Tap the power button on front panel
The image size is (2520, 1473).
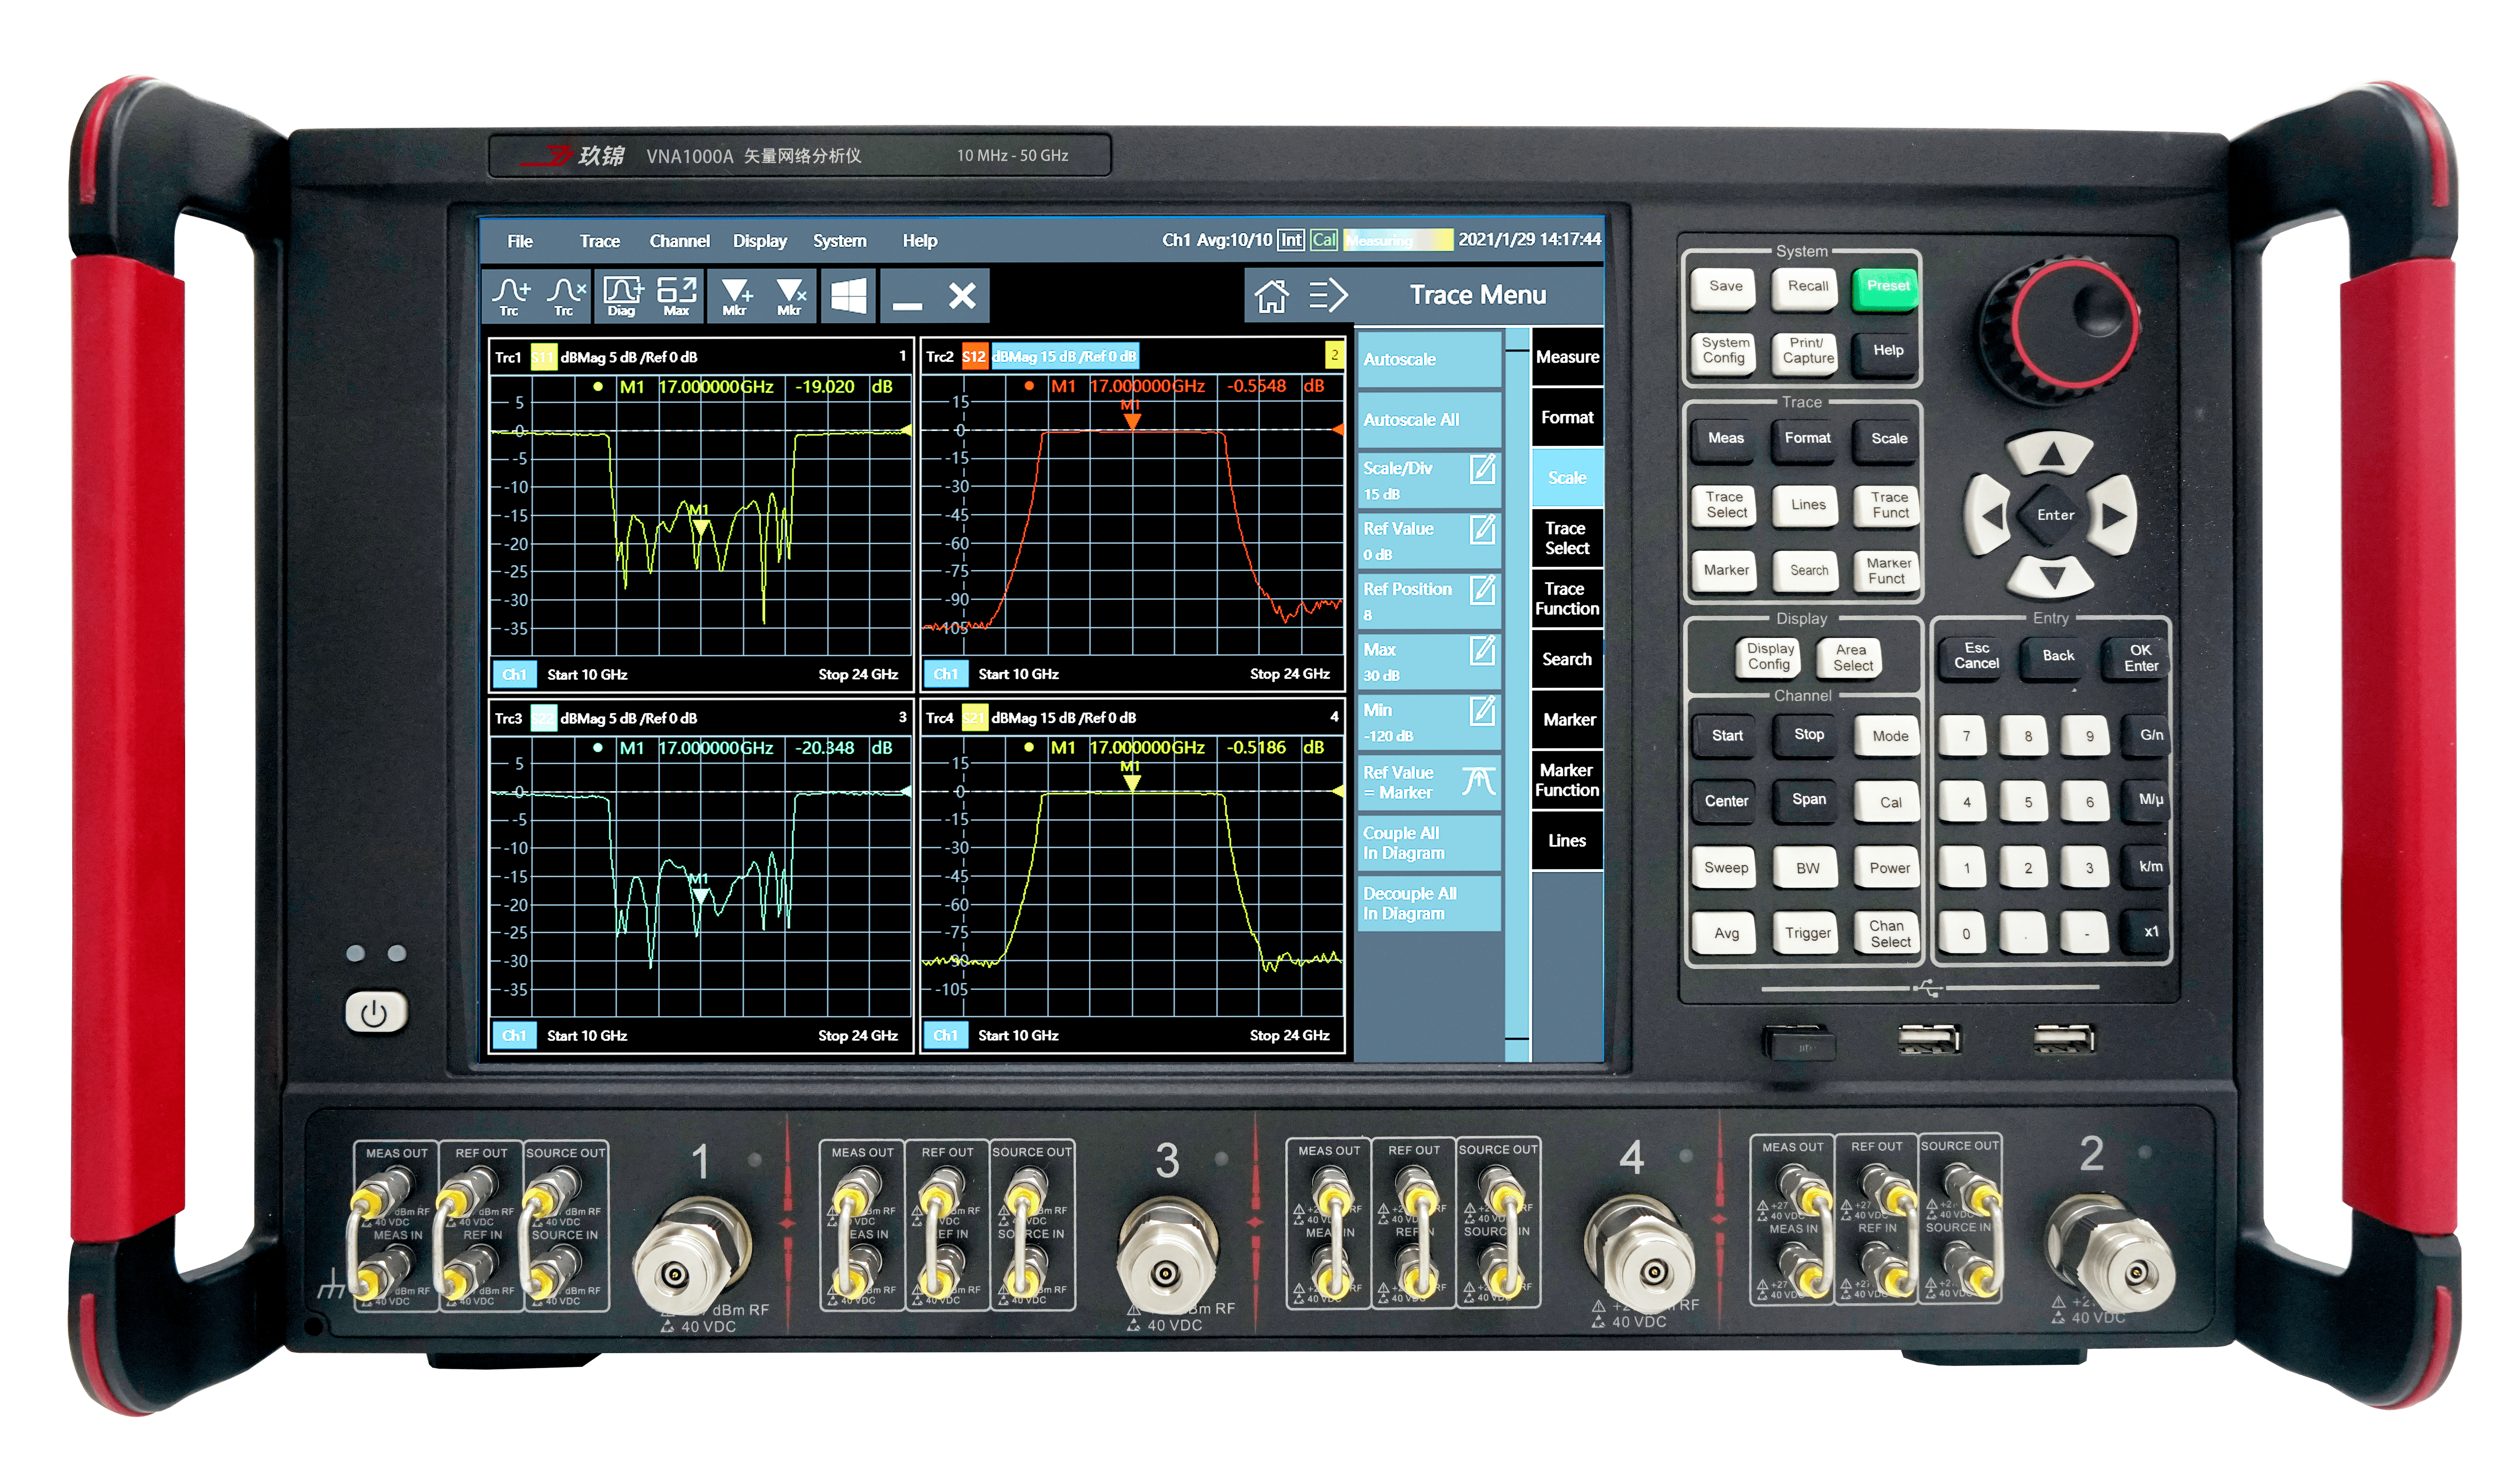pyautogui.click(x=376, y=1013)
